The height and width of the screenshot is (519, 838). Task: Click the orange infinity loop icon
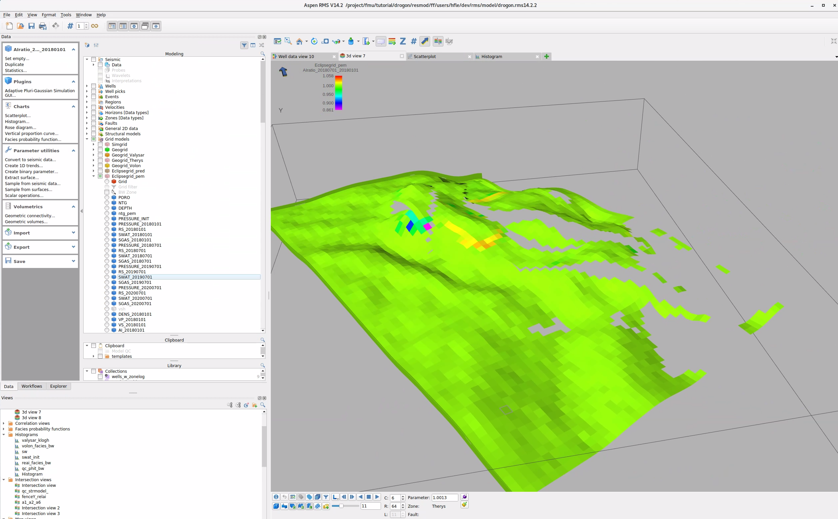(95, 26)
